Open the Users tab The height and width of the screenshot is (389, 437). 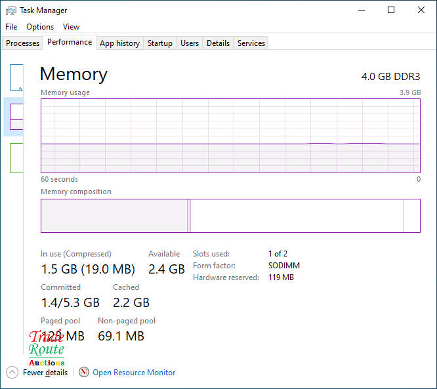pyautogui.click(x=190, y=43)
